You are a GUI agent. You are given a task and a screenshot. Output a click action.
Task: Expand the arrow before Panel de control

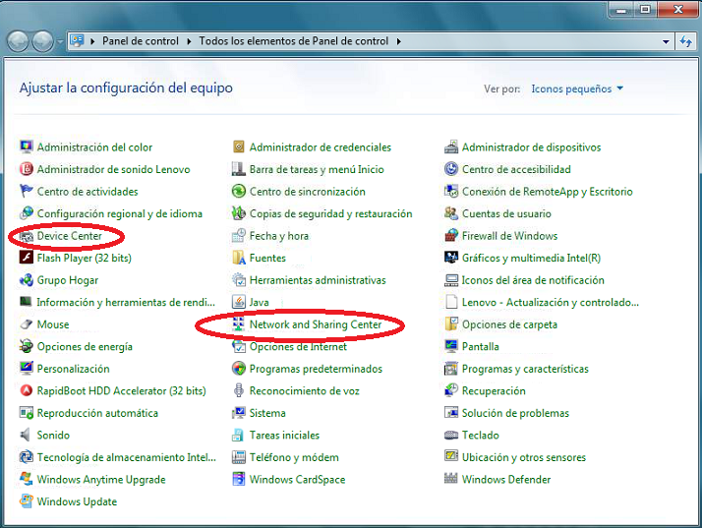pyautogui.click(x=92, y=41)
